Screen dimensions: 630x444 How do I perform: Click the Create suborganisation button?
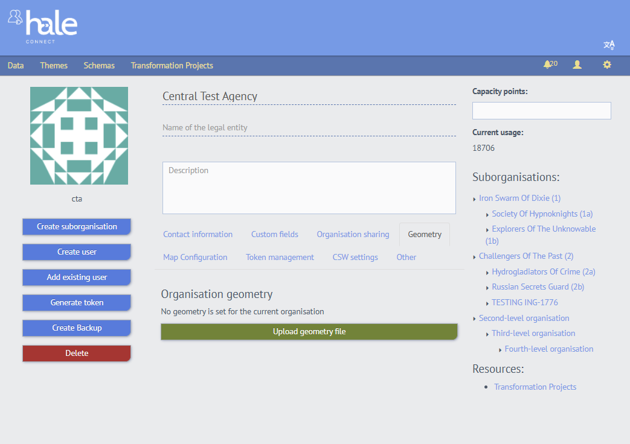pyautogui.click(x=77, y=227)
